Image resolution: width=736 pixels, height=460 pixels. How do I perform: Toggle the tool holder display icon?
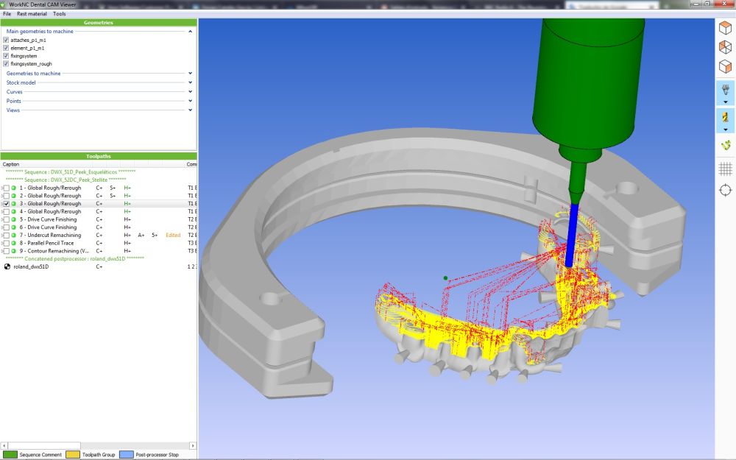[725, 89]
